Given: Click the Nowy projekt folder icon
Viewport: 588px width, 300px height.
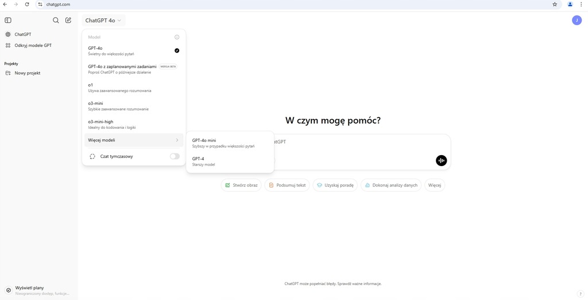Looking at the screenshot, I should [8, 73].
